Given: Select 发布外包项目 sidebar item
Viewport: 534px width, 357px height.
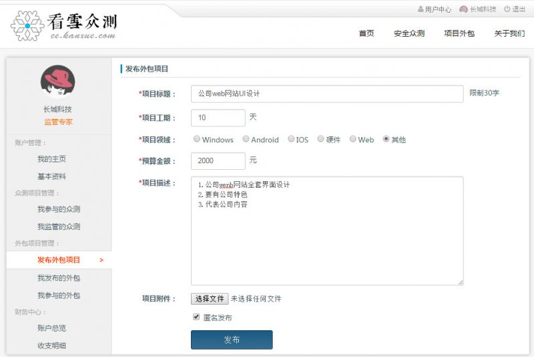Looking at the screenshot, I should (x=59, y=260).
